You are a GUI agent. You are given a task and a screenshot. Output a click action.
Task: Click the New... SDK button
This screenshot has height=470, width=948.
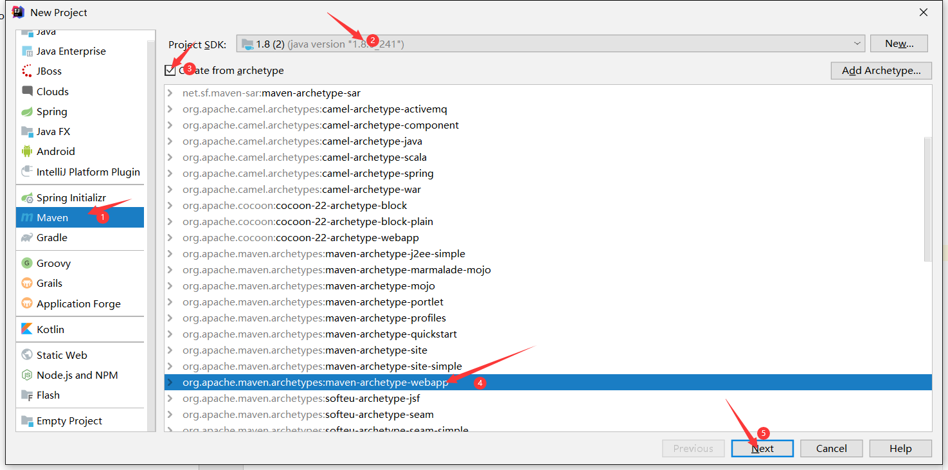tap(899, 44)
